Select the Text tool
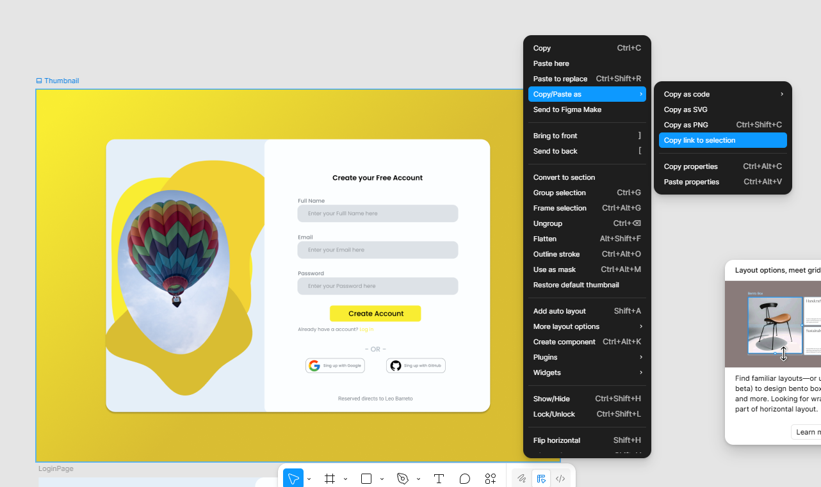The image size is (821, 487). 439,479
